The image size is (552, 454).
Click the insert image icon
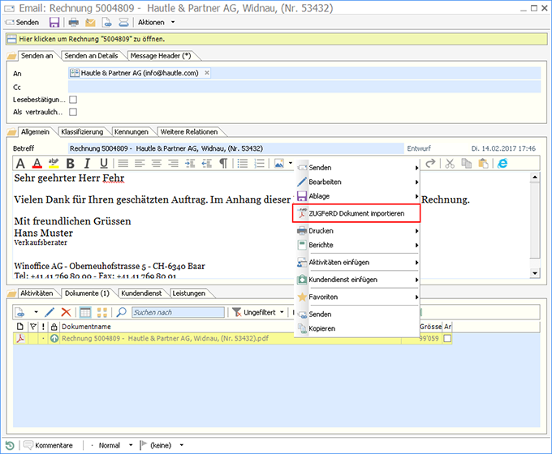coord(278,164)
